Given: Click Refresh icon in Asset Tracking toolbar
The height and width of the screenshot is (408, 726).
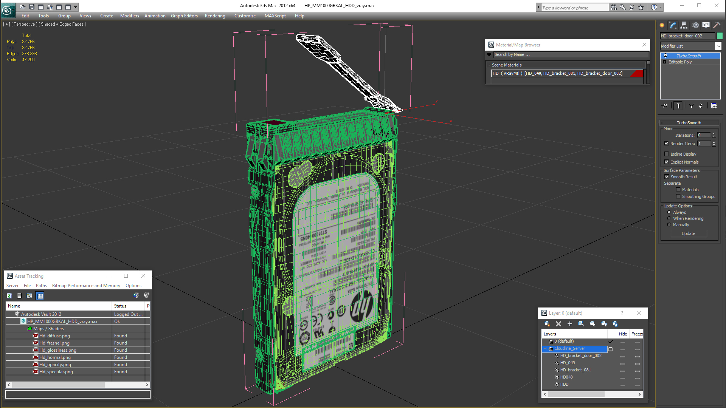Looking at the screenshot, I should (x=9, y=296).
